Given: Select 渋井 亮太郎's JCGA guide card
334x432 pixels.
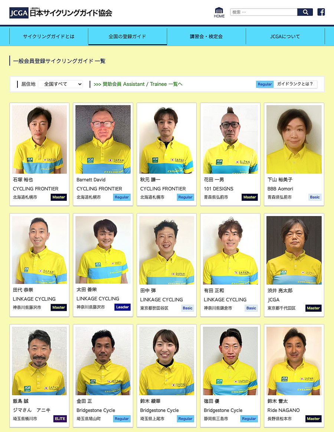Looking at the screenshot, I should pyautogui.click(x=294, y=265).
